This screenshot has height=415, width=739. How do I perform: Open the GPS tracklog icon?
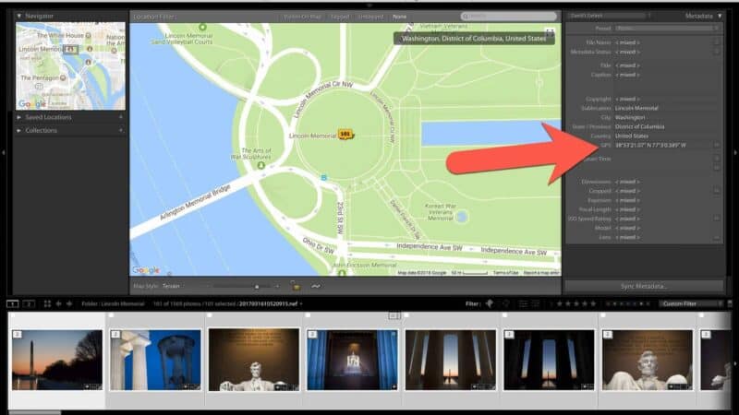pyautogui.click(x=316, y=286)
